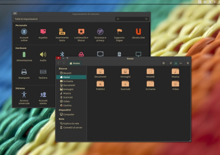Open Luminosità e blocco settings
This screenshot has width=220, height=155.
click(x=81, y=32)
